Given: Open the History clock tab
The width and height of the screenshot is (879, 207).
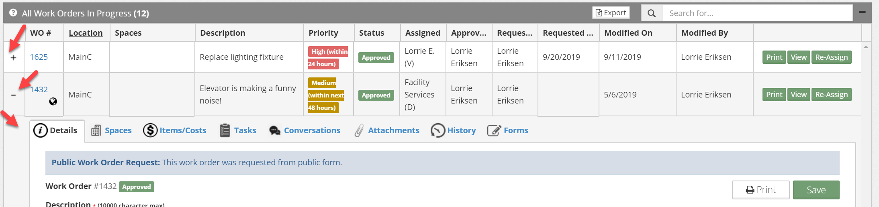Looking at the screenshot, I should pyautogui.click(x=453, y=130).
